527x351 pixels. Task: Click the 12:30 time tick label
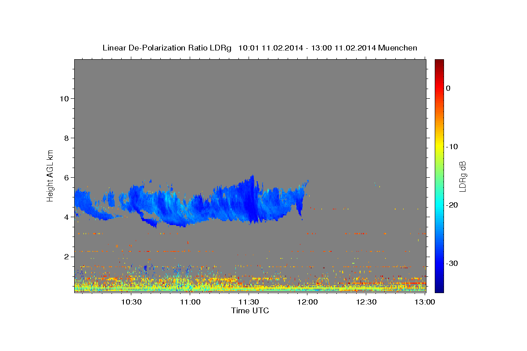click(x=366, y=302)
